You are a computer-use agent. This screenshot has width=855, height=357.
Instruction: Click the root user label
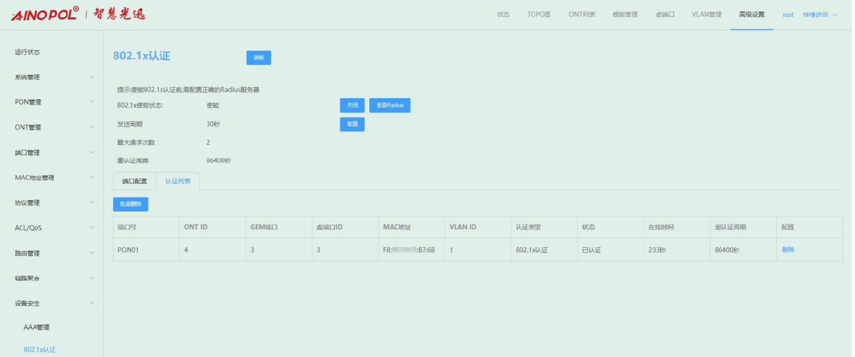[788, 15]
